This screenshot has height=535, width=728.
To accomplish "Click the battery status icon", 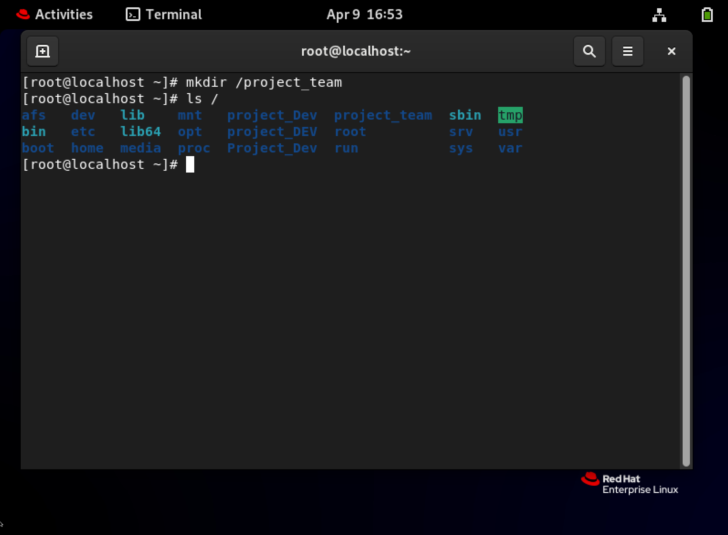I will coord(707,15).
